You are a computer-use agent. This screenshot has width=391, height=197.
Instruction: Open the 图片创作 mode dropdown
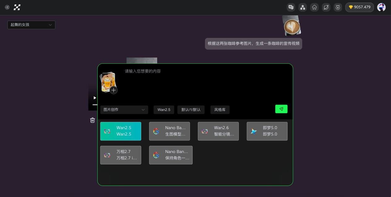[124, 110]
